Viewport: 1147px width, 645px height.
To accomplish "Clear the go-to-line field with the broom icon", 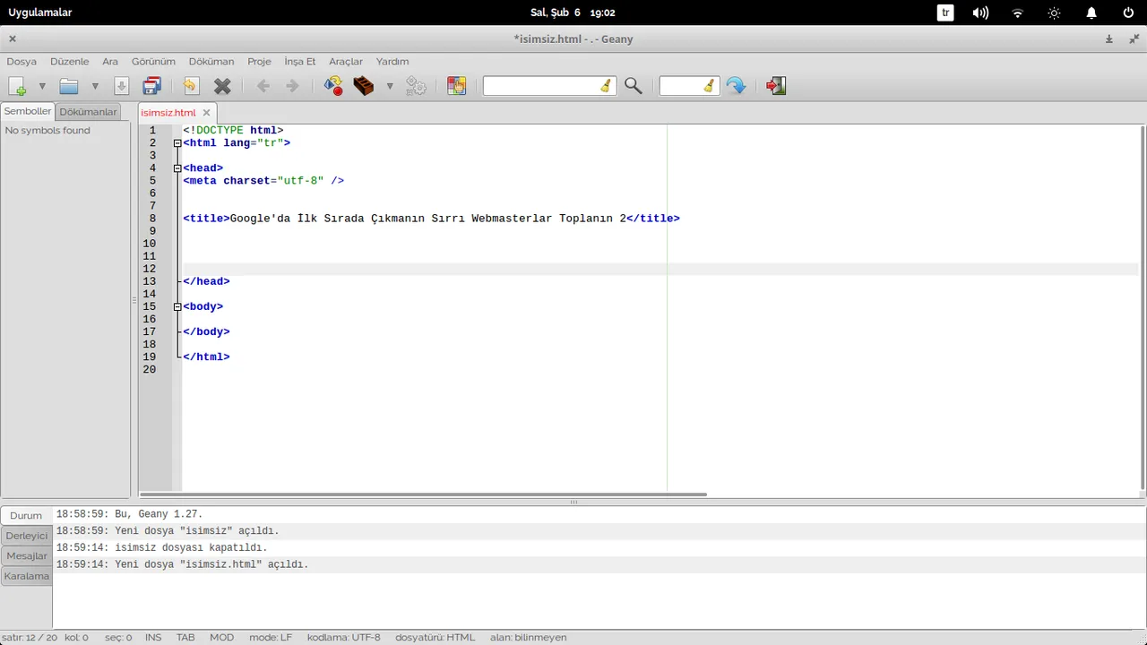I will [x=710, y=86].
